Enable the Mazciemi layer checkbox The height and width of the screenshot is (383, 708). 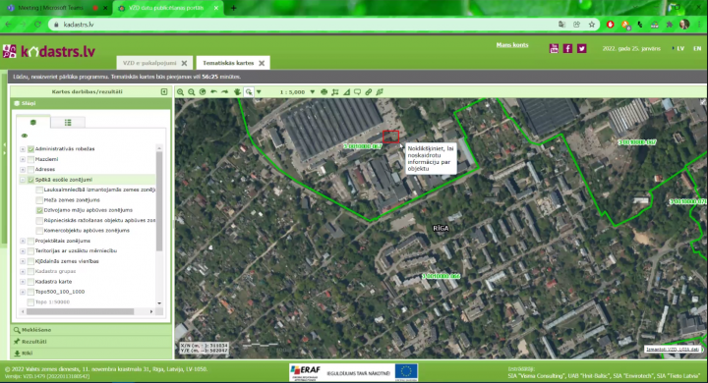(x=30, y=159)
